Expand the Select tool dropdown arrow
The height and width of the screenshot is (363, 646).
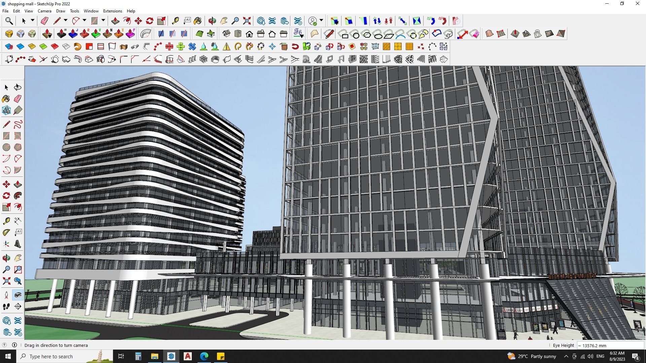click(x=33, y=21)
